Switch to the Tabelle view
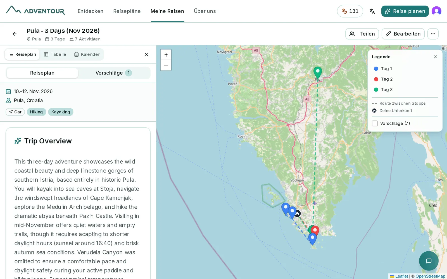The height and width of the screenshot is (279, 447). pos(55,54)
